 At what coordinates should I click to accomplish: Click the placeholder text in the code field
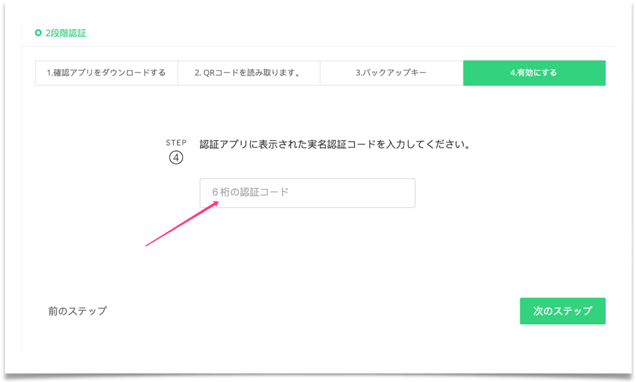click(250, 192)
